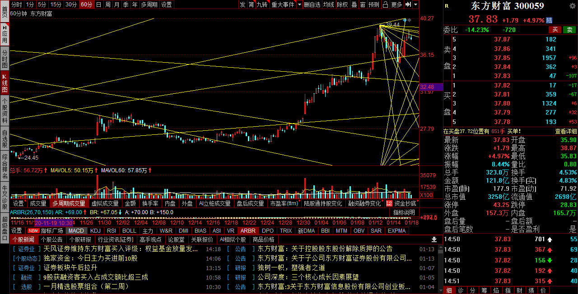The height and width of the screenshot is (294, 578).
Task: Click the 窗 window toolbar button
Action: point(363,5)
